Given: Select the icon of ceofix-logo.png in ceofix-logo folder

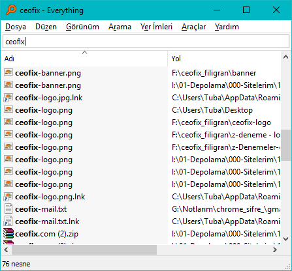Looking at the screenshot, I should pos(8,122).
